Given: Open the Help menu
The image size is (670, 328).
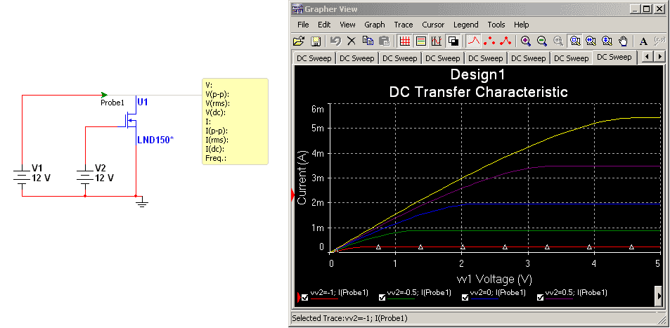Looking at the screenshot, I should (x=521, y=25).
